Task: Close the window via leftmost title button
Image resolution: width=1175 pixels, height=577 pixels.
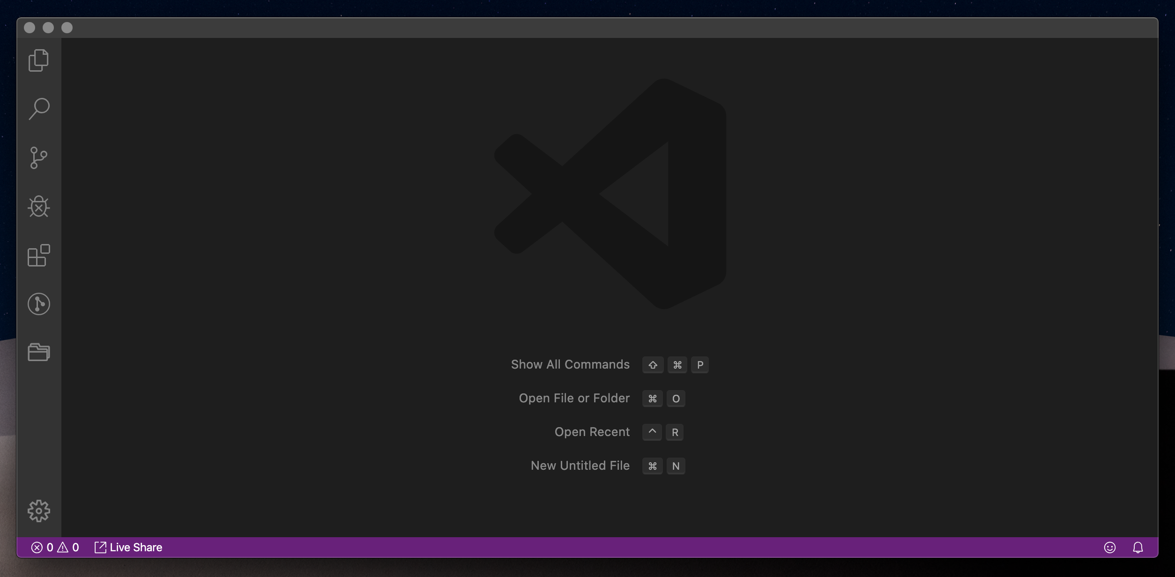Action: point(30,28)
